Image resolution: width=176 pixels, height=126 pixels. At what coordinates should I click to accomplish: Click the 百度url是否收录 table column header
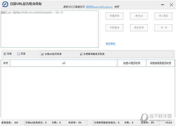tap(132, 63)
